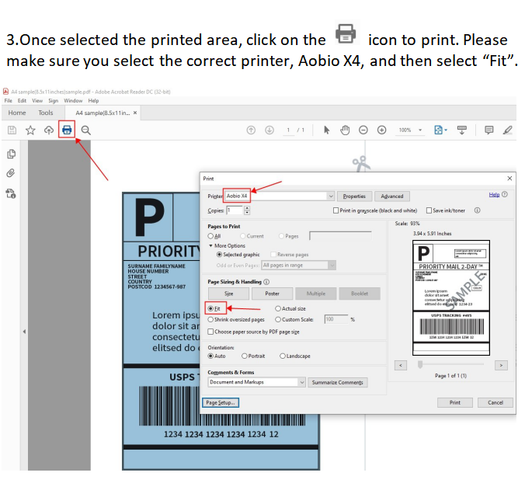Open the Help menu
The width and height of the screenshot is (532, 490).
(x=94, y=101)
